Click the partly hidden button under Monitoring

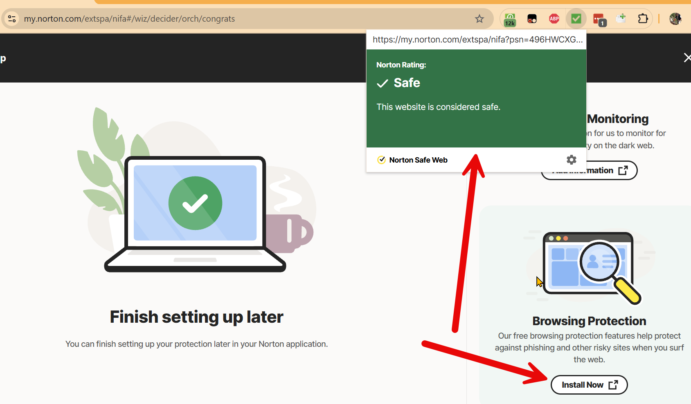[x=589, y=170]
